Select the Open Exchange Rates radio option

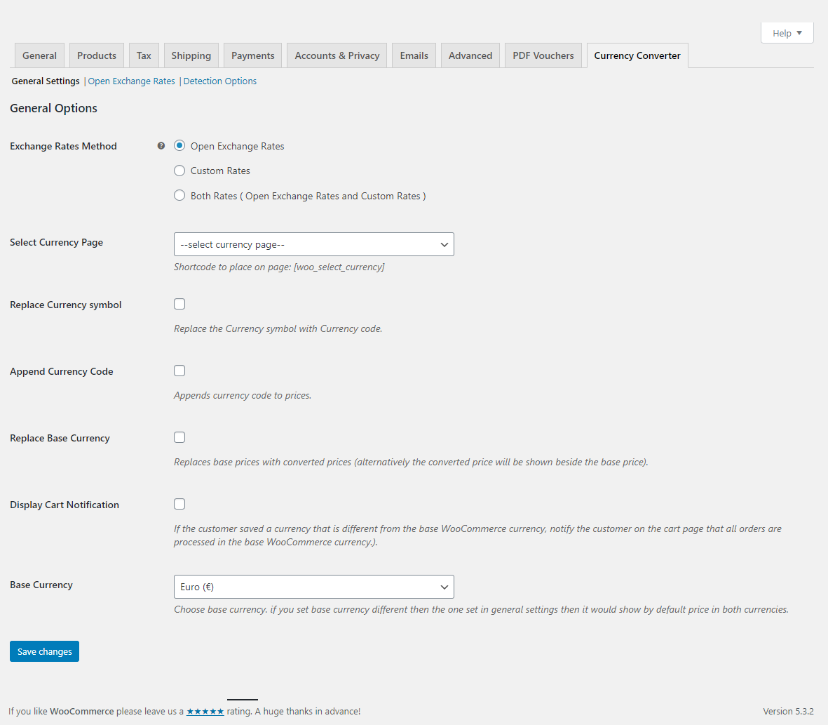coord(179,146)
